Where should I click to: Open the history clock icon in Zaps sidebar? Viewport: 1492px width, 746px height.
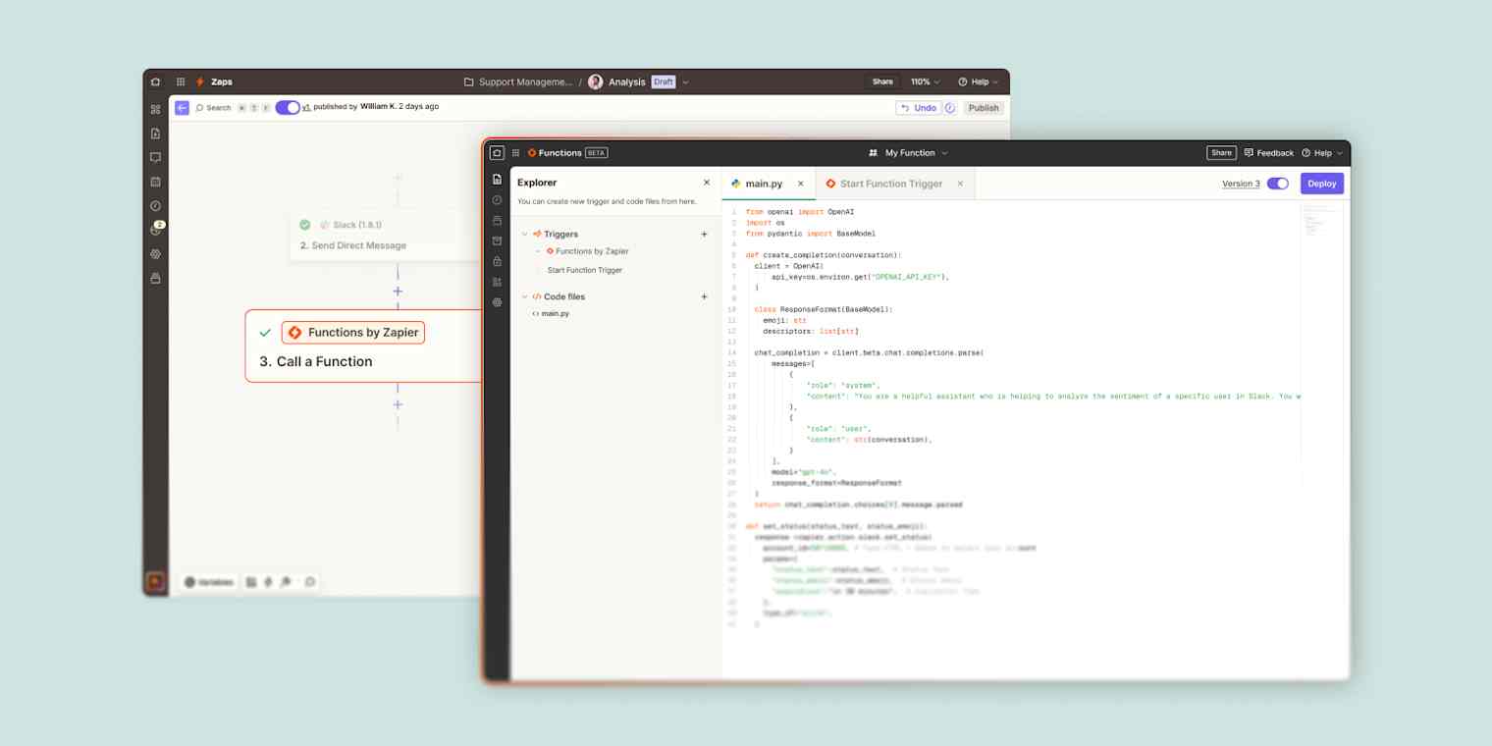click(155, 206)
